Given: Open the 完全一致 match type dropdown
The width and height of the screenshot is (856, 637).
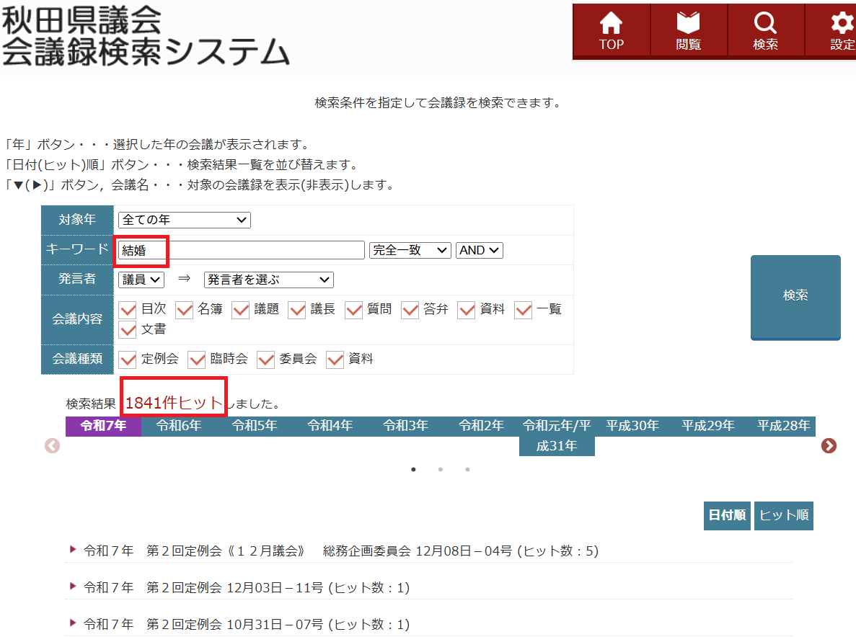Looking at the screenshot, I should [410, 250].
